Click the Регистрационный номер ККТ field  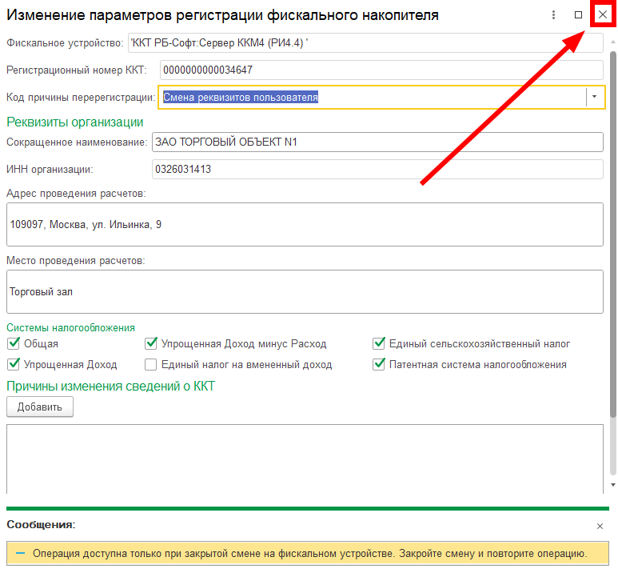[x=381, y=70]
